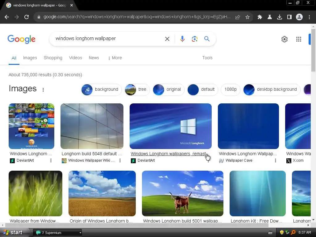Open the browser downloads icon

[280, 17]
